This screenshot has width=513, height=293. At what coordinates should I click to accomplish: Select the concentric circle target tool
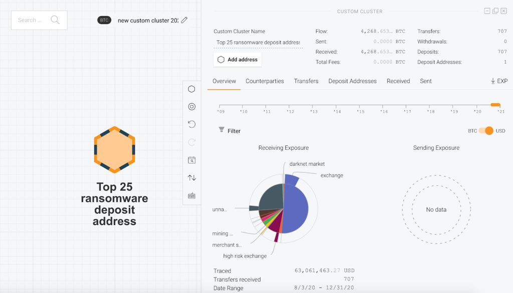(191, 107)
